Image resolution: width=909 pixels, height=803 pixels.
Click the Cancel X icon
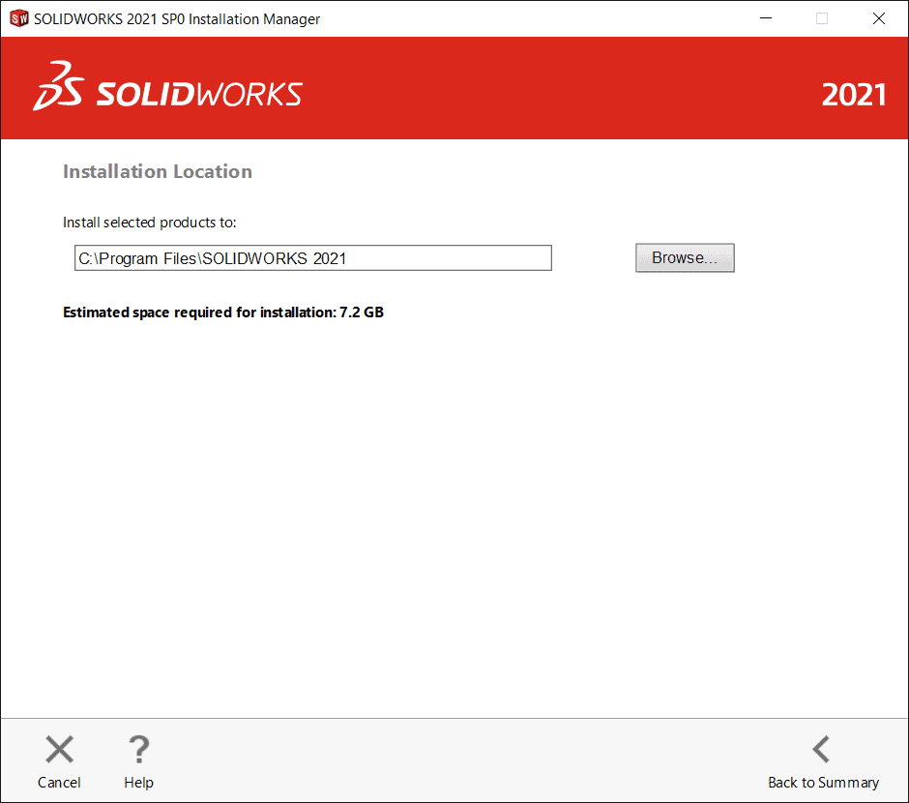click(x=60, y=750)
